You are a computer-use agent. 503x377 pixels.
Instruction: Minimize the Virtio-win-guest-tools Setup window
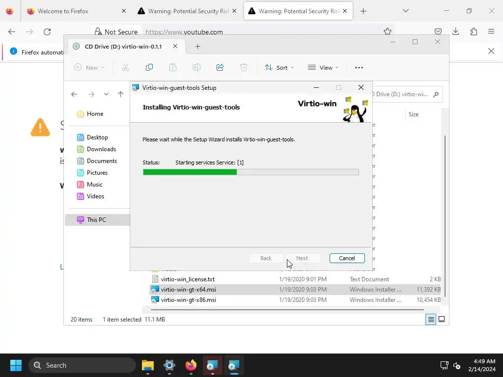pyautogui.click(x=316, y=87)
